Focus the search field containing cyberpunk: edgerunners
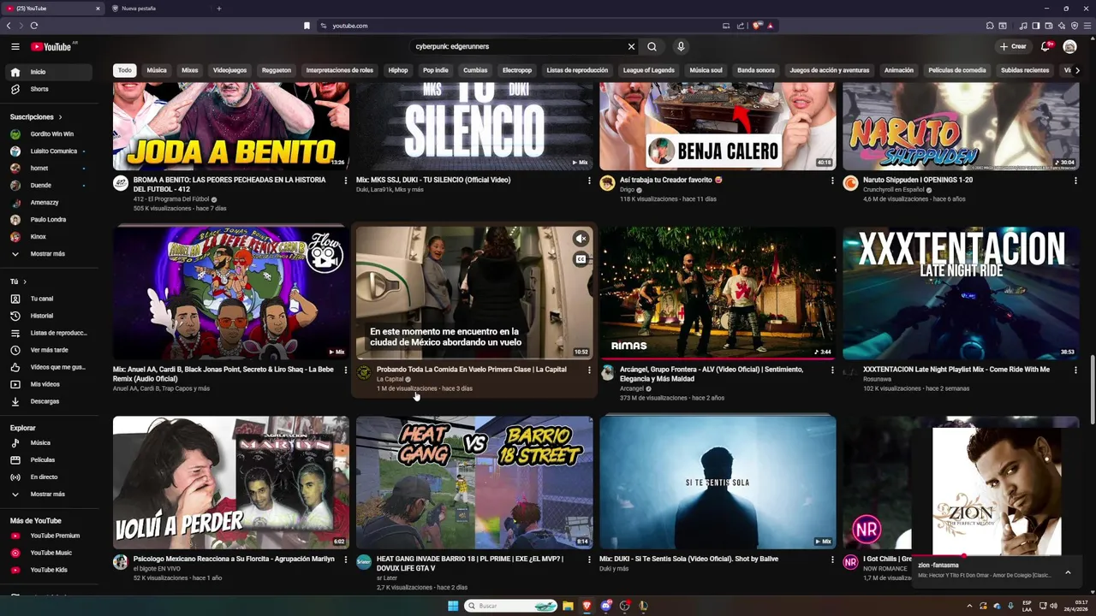1096x616 pixels. tap(518, 46)
